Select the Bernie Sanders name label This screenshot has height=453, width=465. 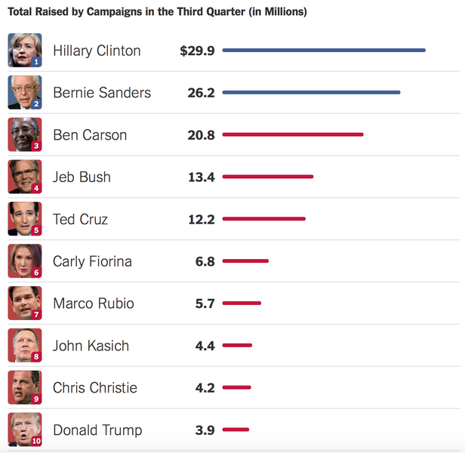(x=102, y=93)
